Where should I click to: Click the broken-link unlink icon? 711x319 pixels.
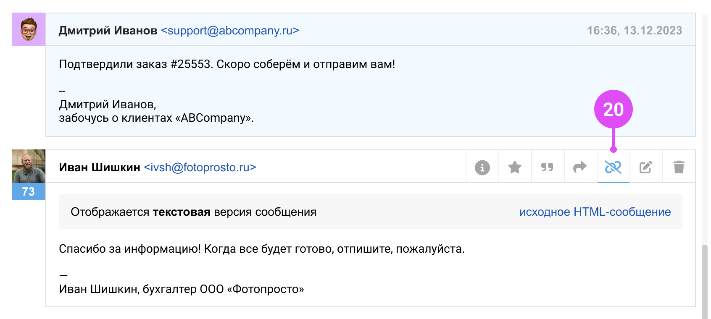pyautogui.click(x=613, y=167)
